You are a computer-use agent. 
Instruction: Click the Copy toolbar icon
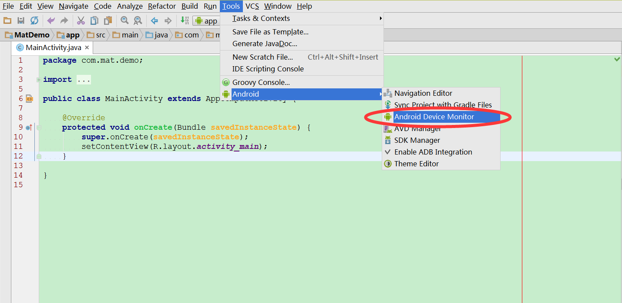coord(94,20)
